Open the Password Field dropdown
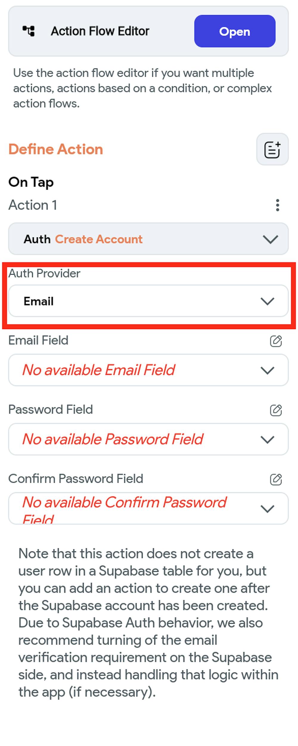This screenshot has height=746, width=298. 268,439
